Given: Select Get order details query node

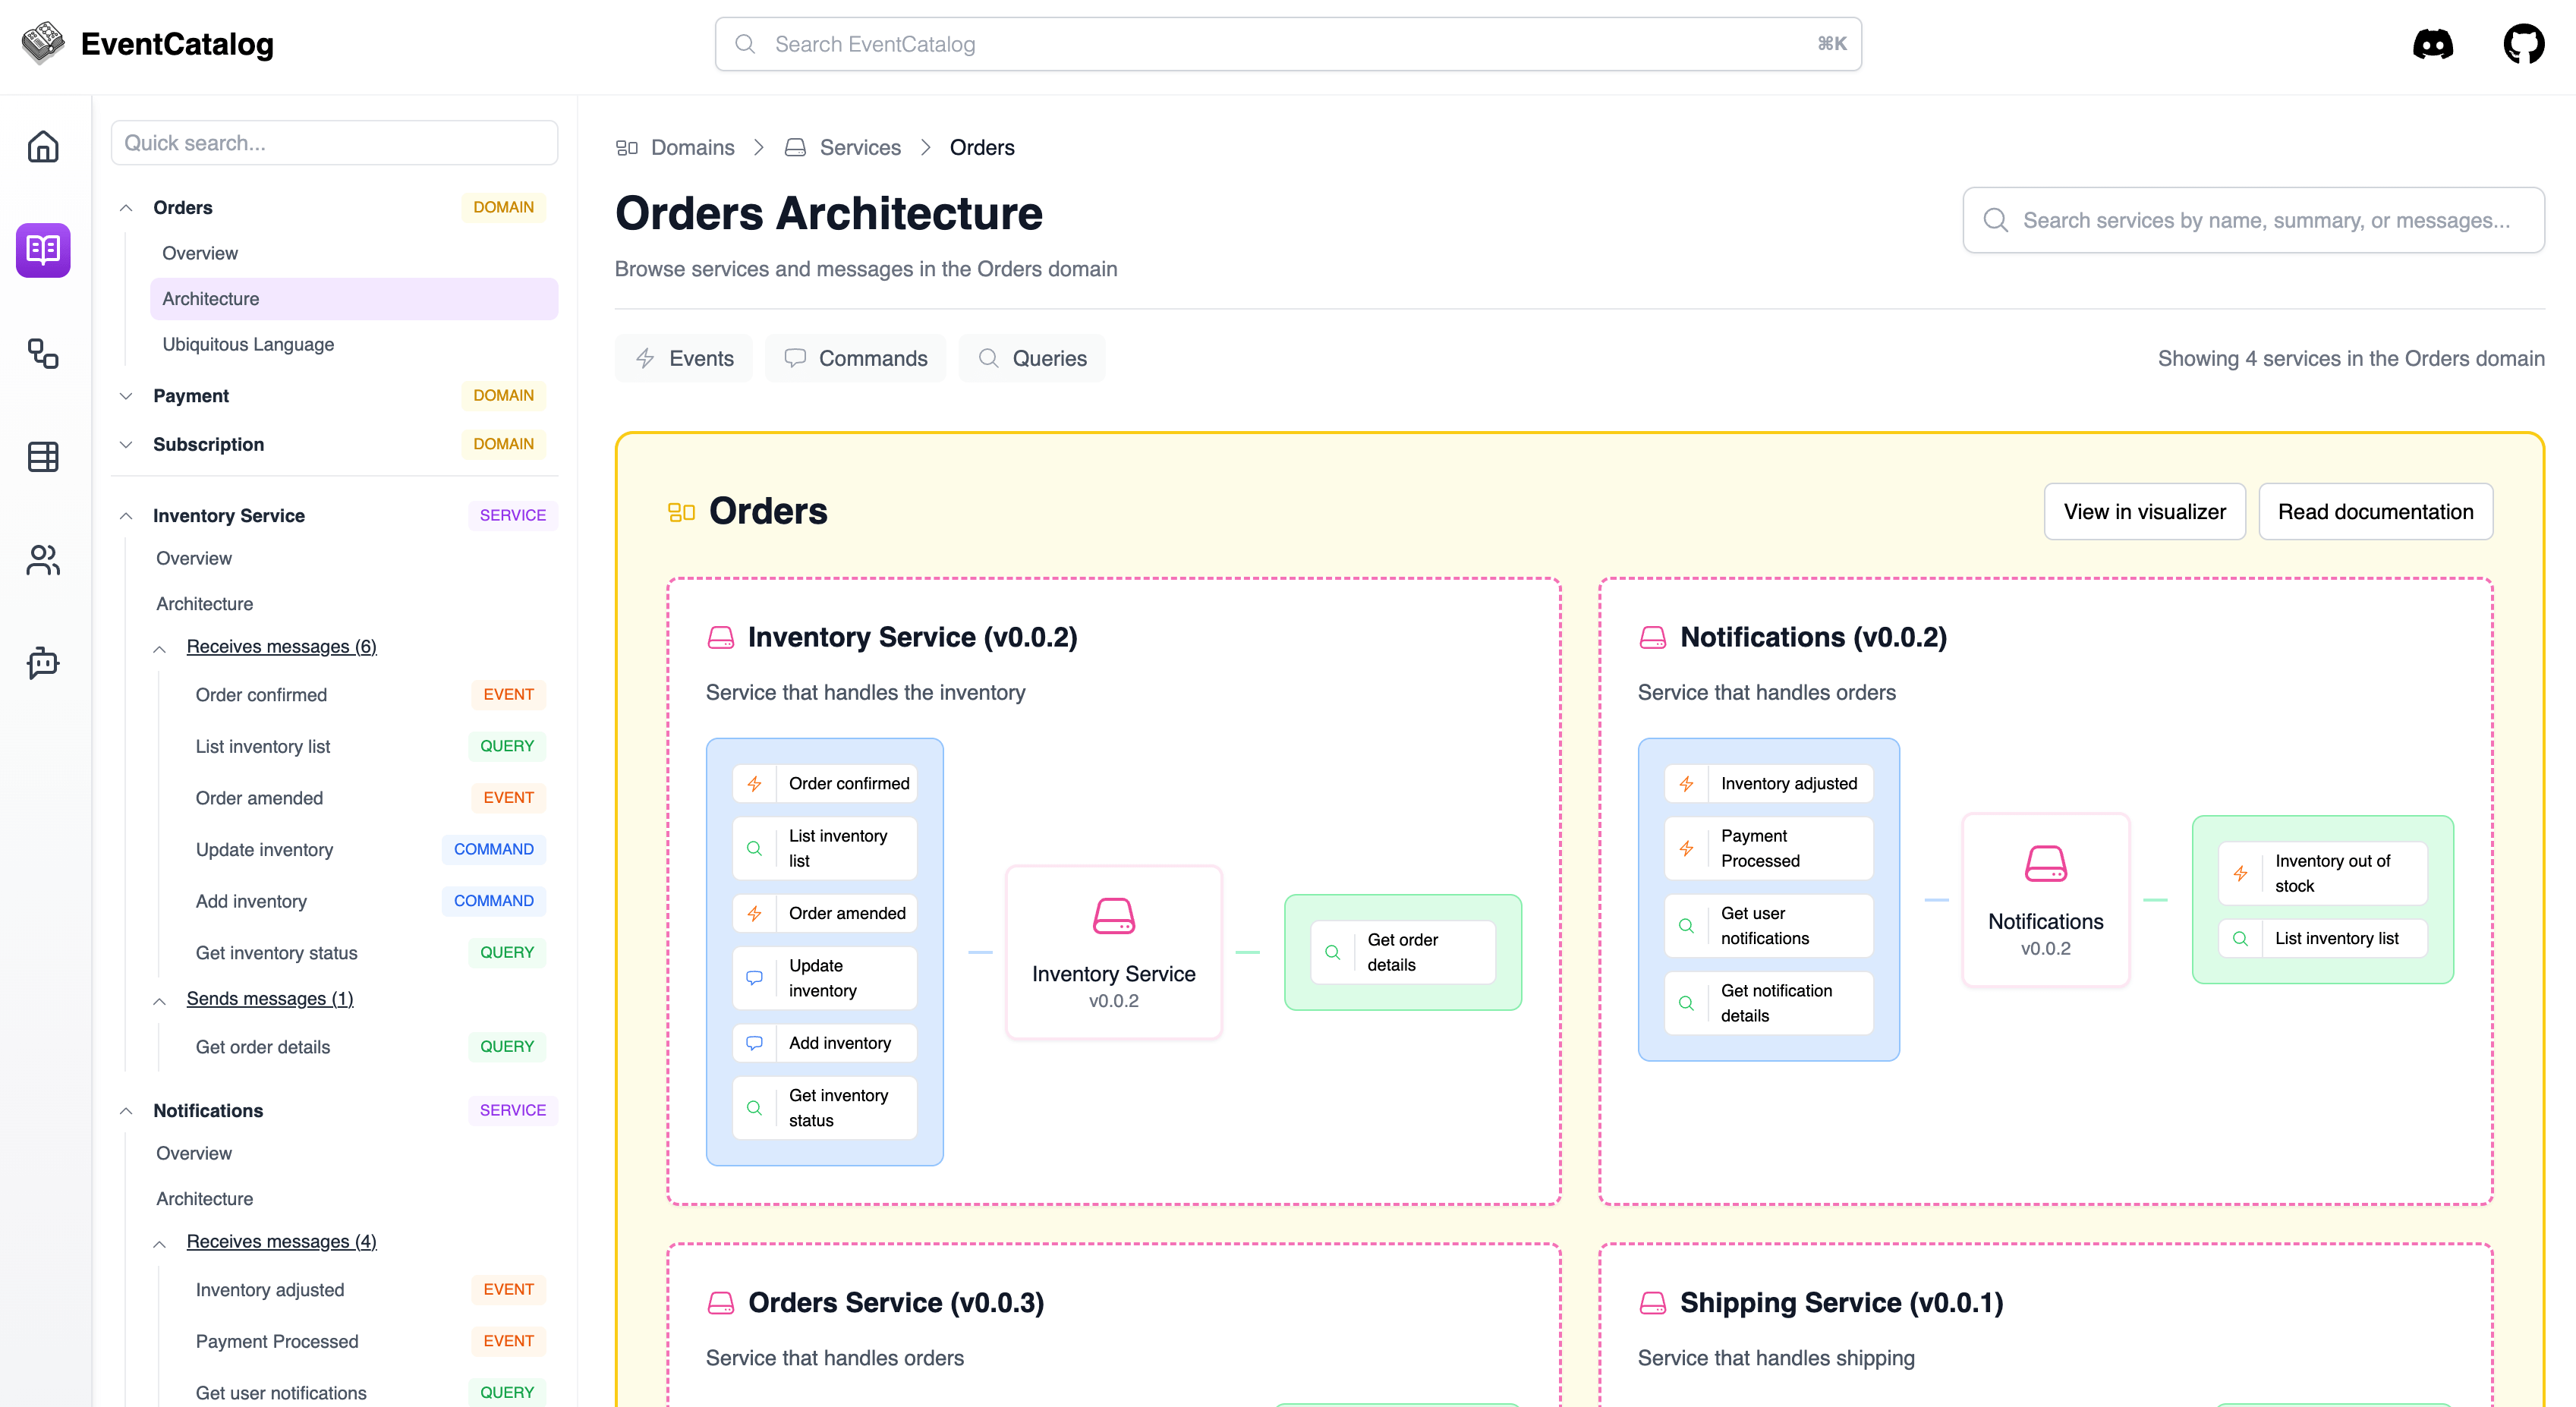Looking at the screenshot, I should 1402,952.
